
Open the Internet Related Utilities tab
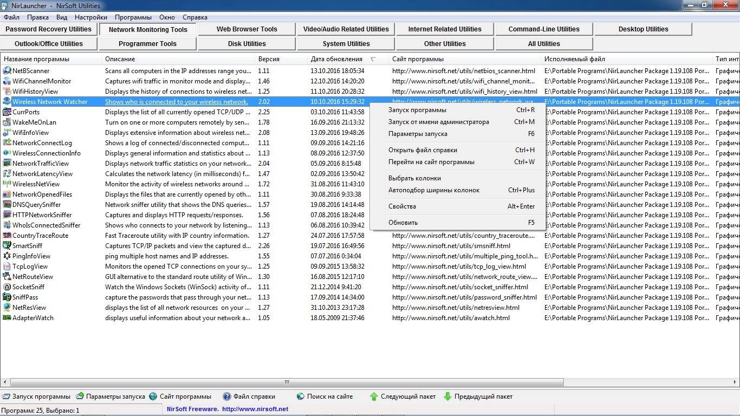coord(445,29)
